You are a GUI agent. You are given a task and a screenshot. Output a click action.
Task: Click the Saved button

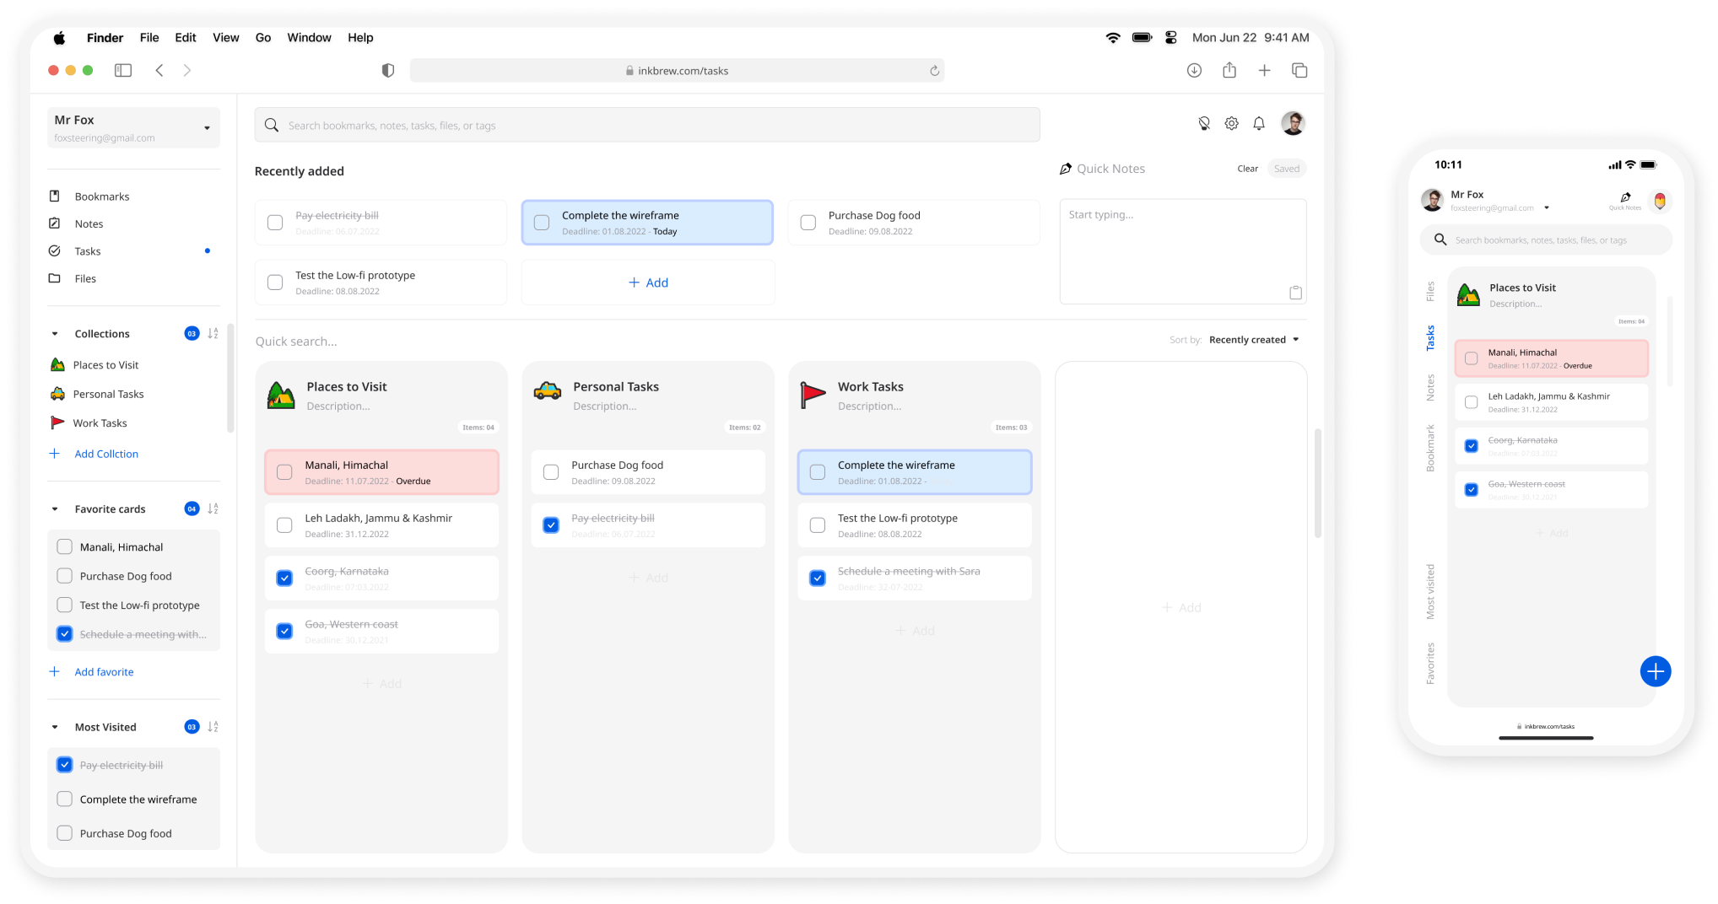coord(1286,169)
